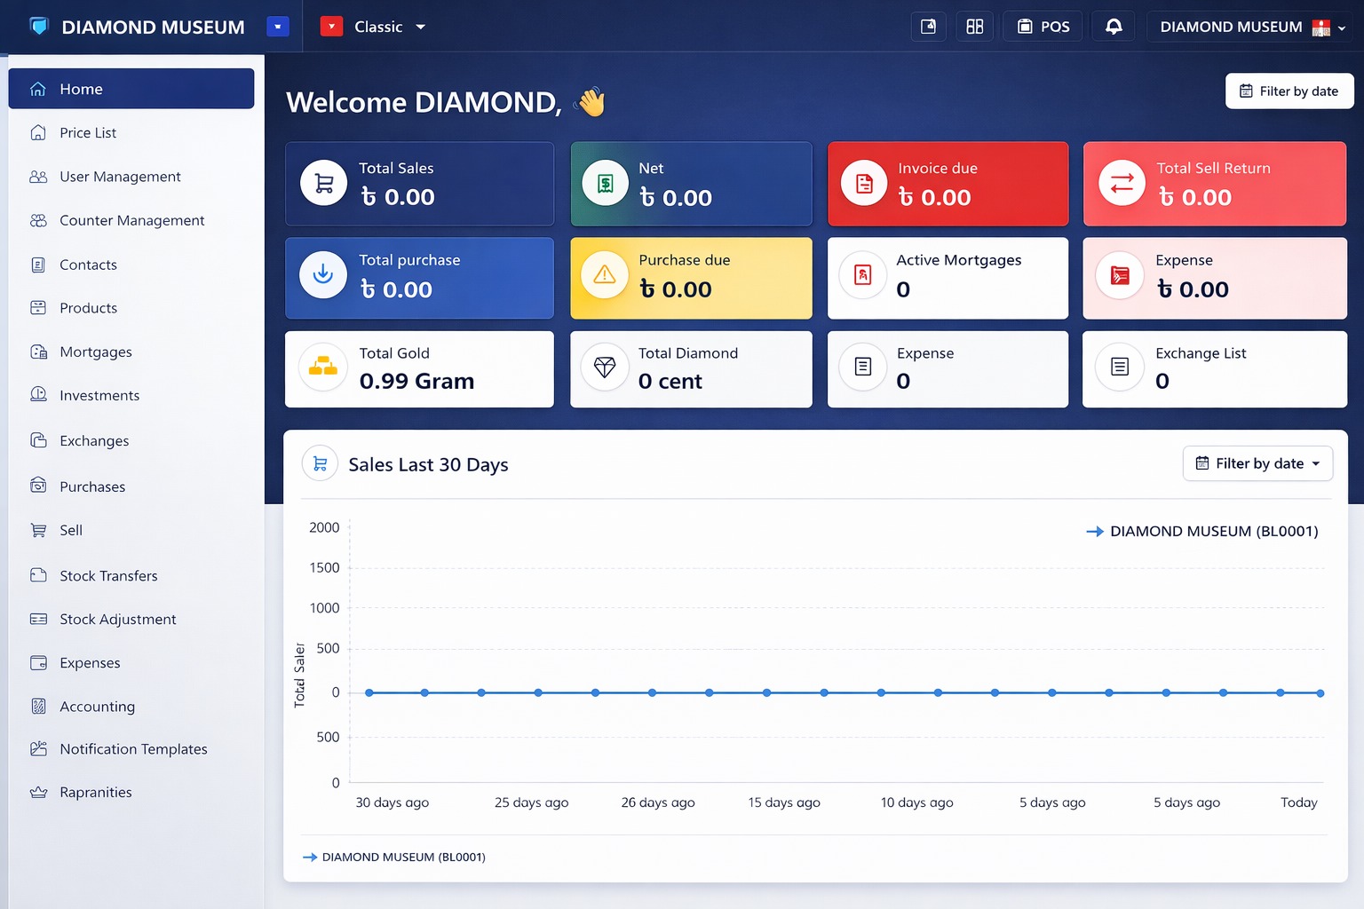The height and width of the screenshot is (909, 1364).
Task: Click the 0 cent diamond value
Action: (x=670, y=381)
